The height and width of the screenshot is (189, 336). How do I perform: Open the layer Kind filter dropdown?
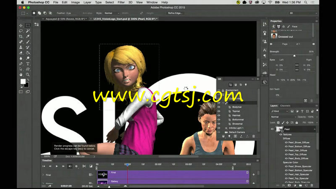(x=279, y=111)
